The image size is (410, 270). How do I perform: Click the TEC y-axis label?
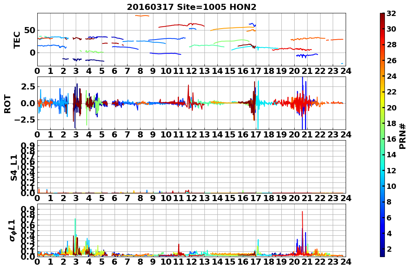[x=17, y=40]
